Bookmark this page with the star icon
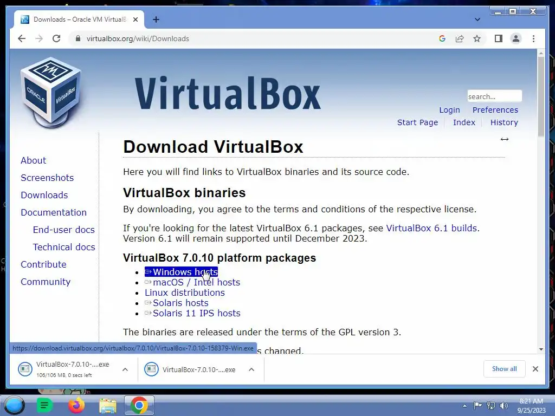Viewport: 555px width, 416px height. [x=477, y=38]
